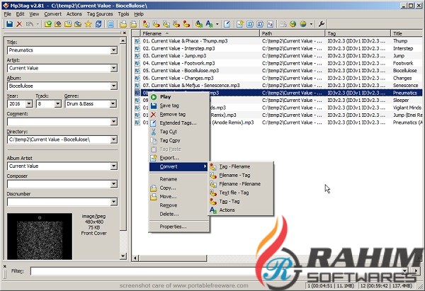Click the second globe tag source icon
425x291 pixels.
303,24
